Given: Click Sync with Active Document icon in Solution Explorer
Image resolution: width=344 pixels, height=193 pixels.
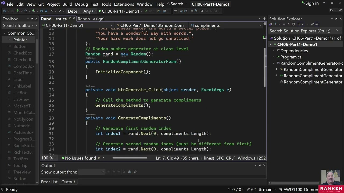Looking at the screenshot, I should (284, 24).
